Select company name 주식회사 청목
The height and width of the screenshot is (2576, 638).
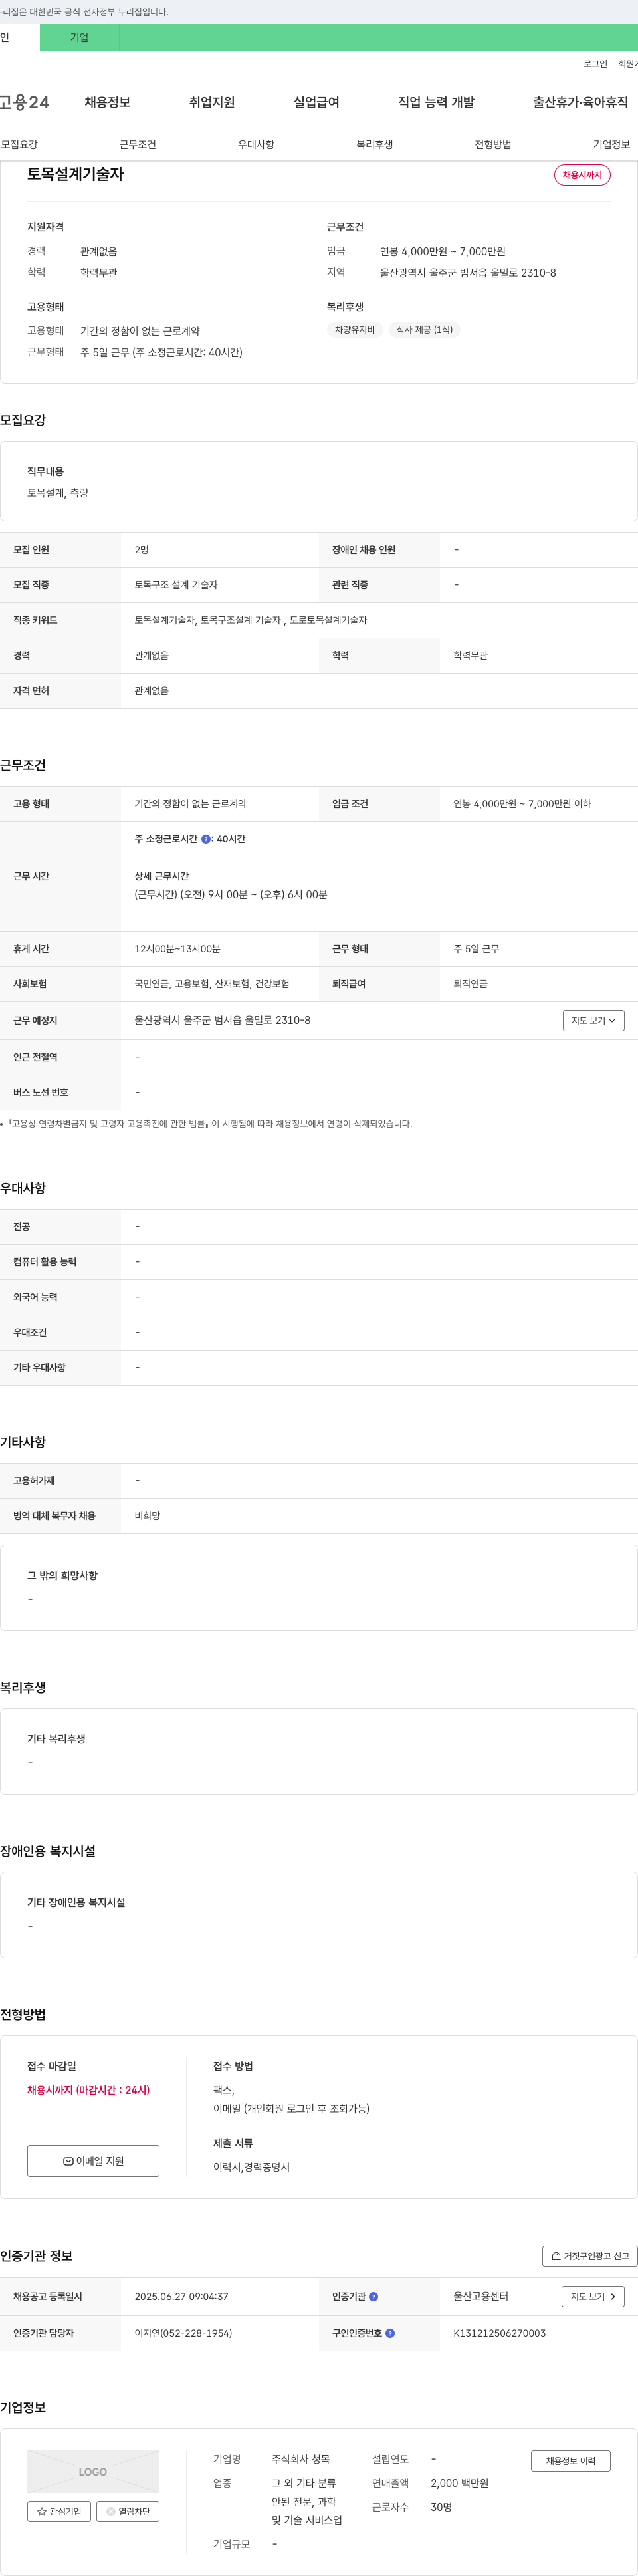pyautogui.click(x=301, y=2459)
